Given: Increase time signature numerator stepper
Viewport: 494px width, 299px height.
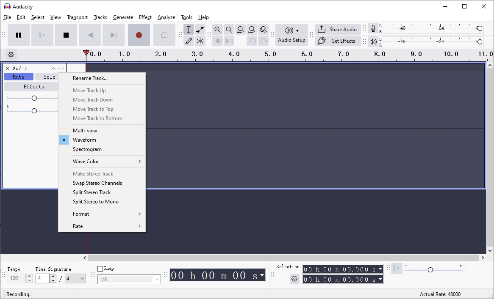Looking at the screenshot, I should [53, 276].
